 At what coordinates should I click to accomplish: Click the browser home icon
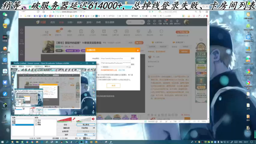(44, 12)
